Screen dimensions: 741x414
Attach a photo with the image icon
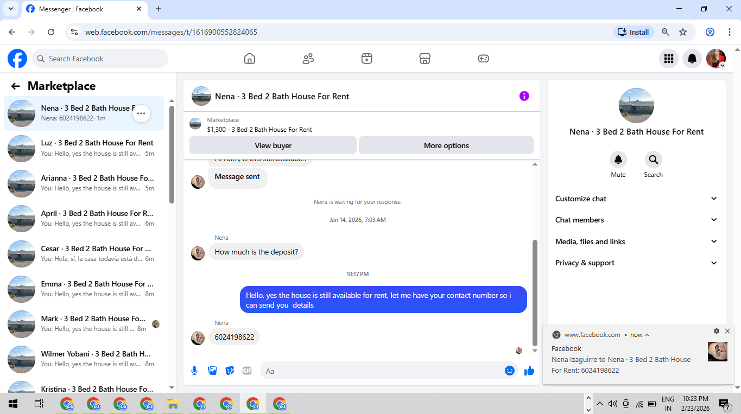pos(212,371)
